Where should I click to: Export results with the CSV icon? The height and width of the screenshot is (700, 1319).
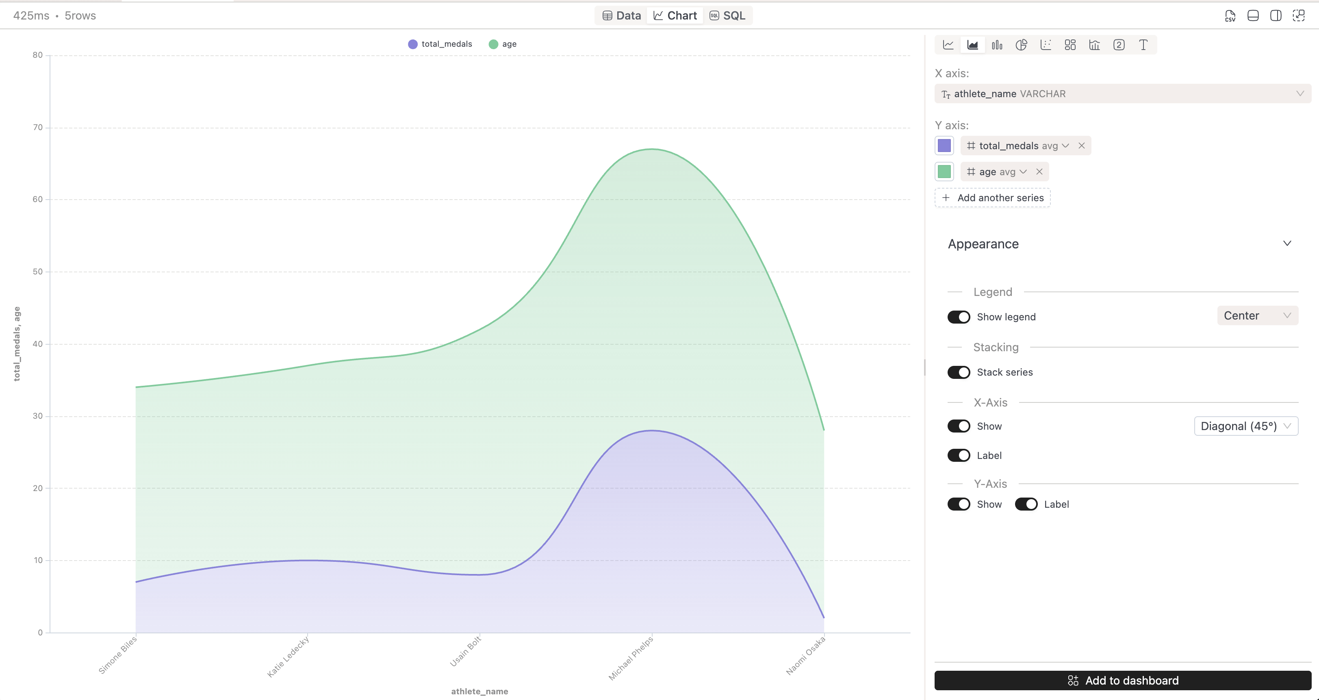pos(1230,16)
